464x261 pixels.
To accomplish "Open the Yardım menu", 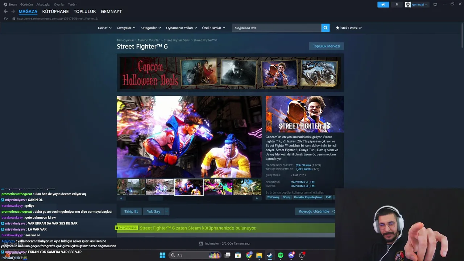I will point(72,5).
